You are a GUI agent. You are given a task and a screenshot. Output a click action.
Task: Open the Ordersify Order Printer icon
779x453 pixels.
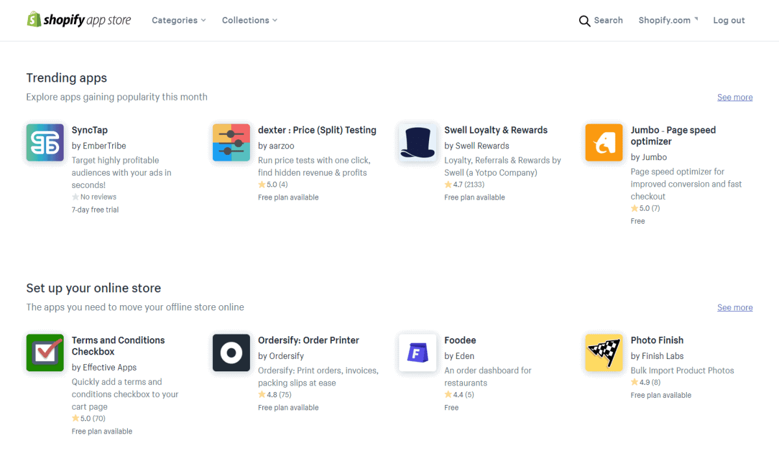pos(231,353)
